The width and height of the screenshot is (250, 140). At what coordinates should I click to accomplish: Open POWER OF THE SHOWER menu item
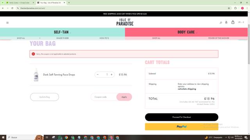tap(219, 38)
